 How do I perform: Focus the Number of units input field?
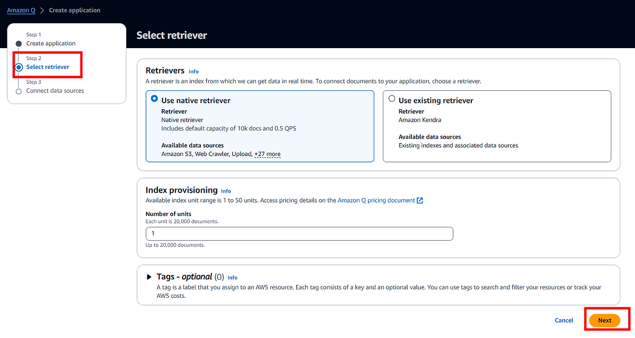(x=299, y=234)
